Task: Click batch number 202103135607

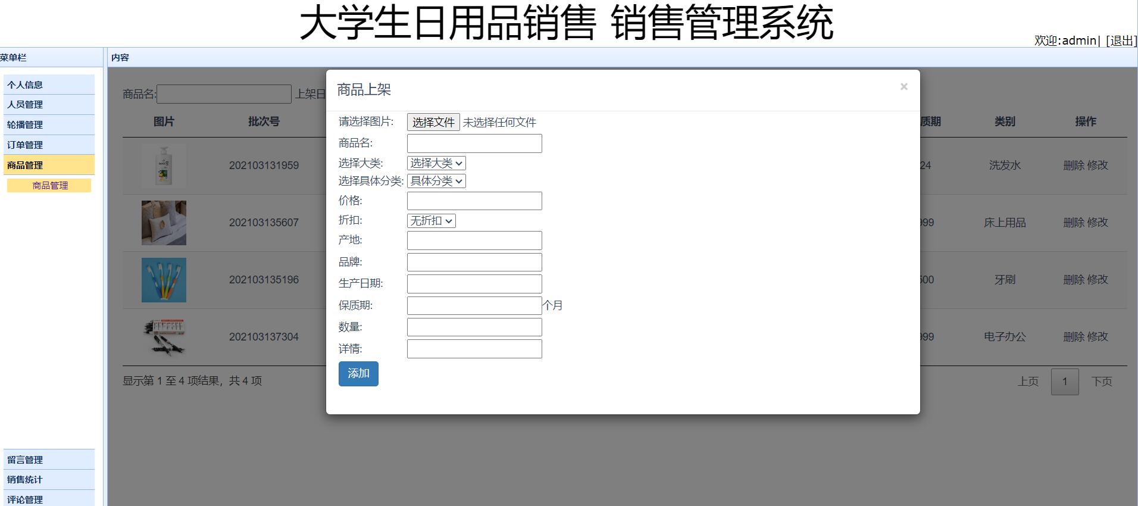Action: pos(264,223)
